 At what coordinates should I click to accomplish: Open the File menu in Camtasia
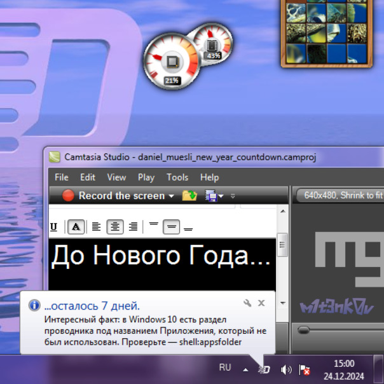(x=62, y=177)
